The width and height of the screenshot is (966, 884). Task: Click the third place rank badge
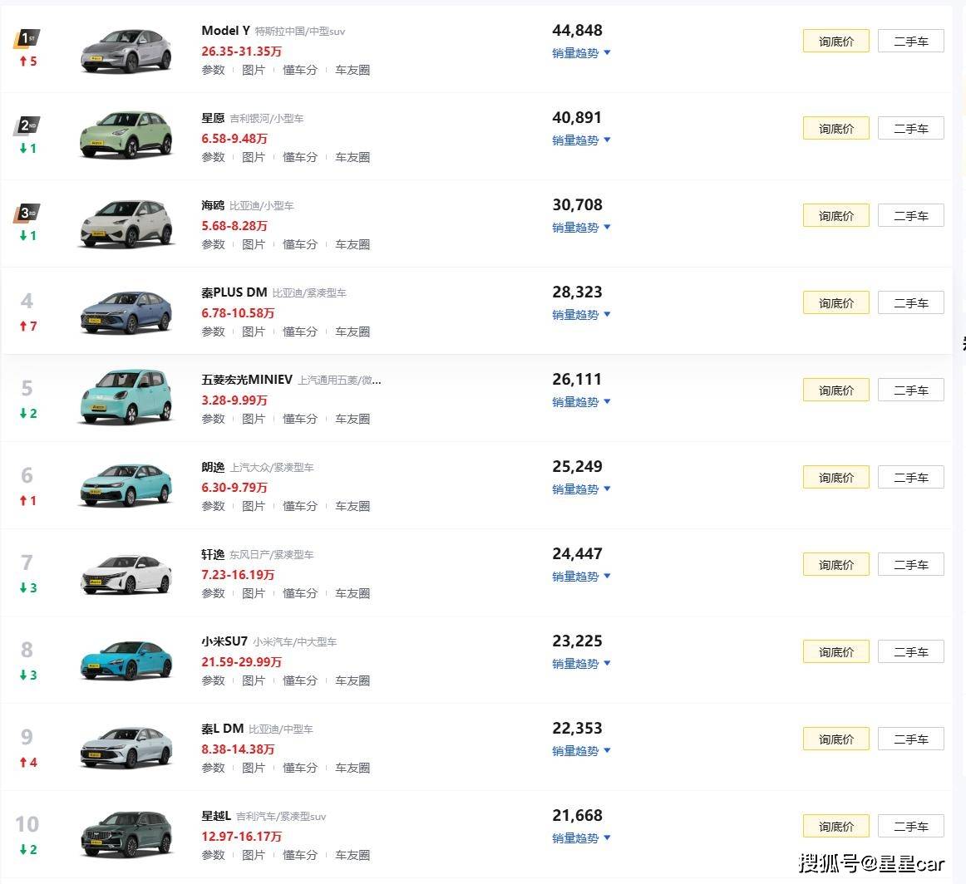click(27, 213)
